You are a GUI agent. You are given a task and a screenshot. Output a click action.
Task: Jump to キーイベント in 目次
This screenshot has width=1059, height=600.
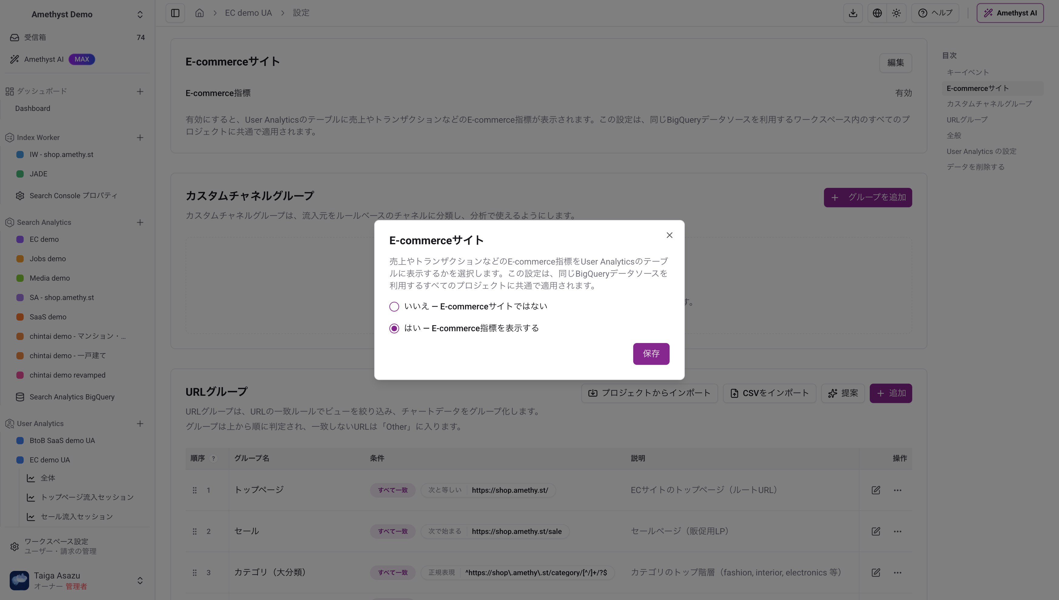tap(967, 72)
